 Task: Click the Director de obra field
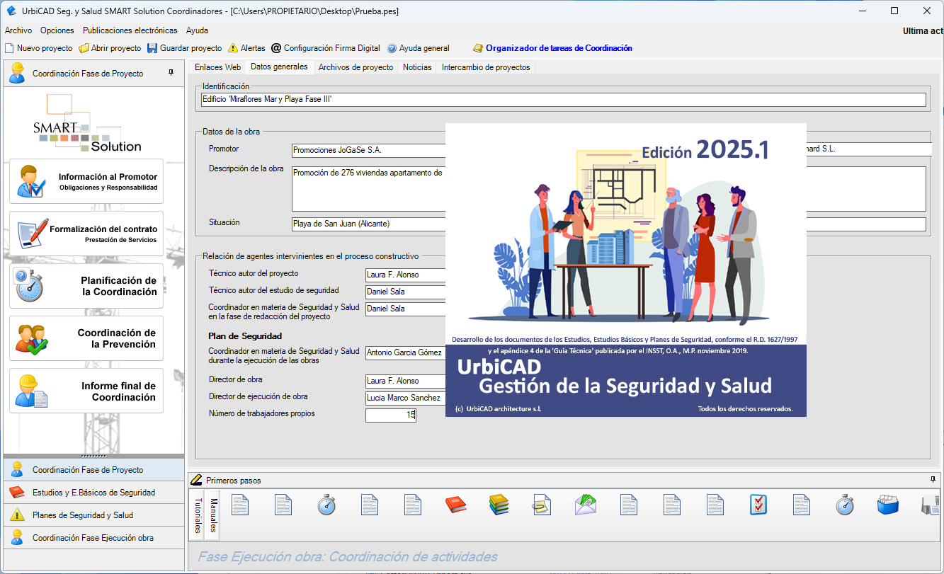pyautogui.click(x=405, y=381)
